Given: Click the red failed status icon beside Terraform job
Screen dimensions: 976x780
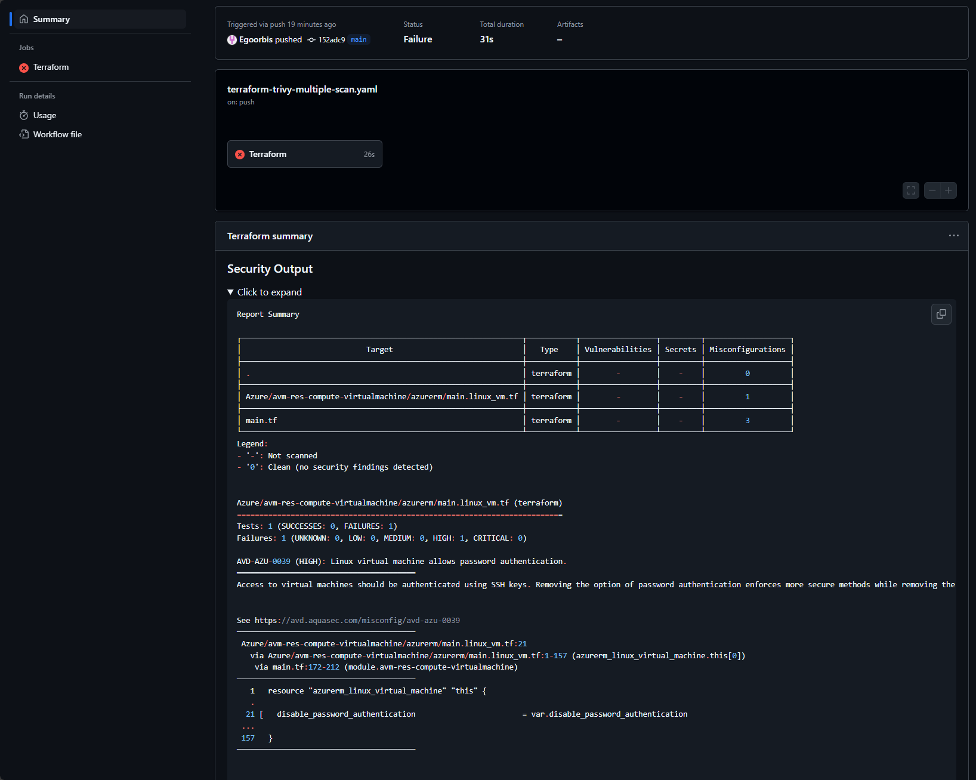Looking at the screenshot, I should tap(24, 68).
